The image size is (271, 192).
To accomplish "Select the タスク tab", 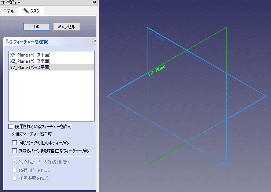I will 31,11.
